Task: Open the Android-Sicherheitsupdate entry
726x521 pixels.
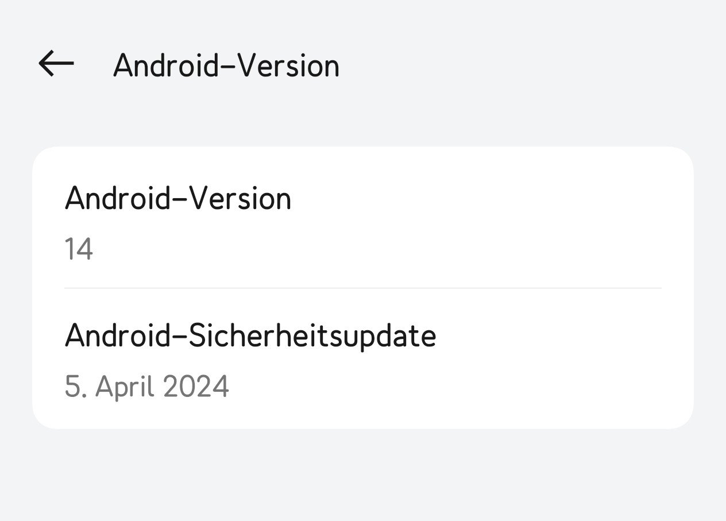Action: pyautogui.click(x=363, y=358)
